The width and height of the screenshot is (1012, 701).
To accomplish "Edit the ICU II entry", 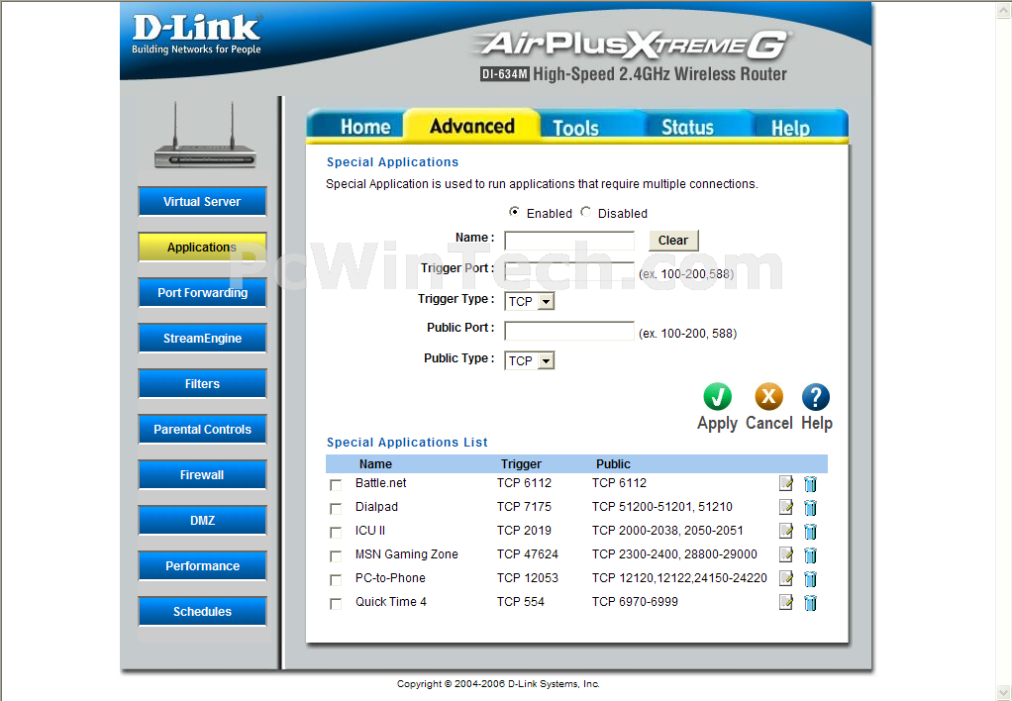I will click(785, 532).
